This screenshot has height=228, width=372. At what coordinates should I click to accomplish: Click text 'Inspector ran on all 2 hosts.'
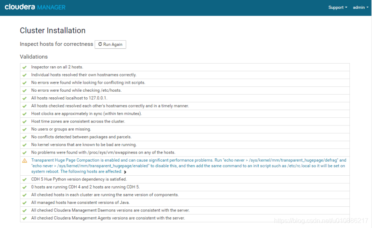[57, 67]
